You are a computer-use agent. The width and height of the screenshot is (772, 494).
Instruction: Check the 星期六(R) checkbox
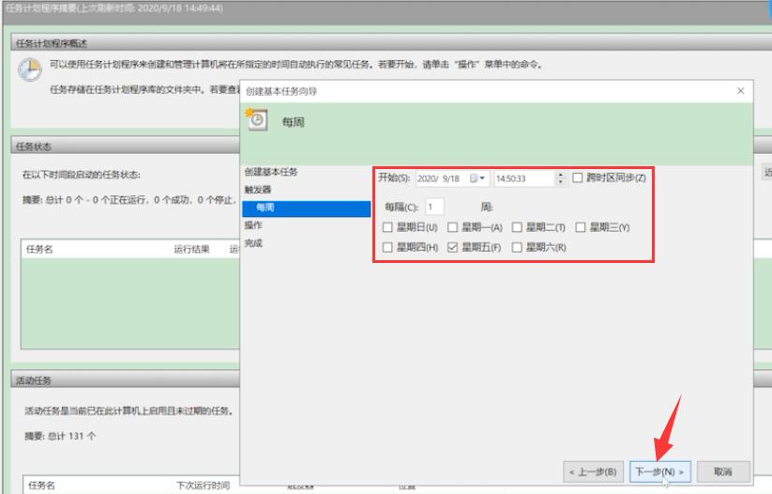tap(517, 247)
